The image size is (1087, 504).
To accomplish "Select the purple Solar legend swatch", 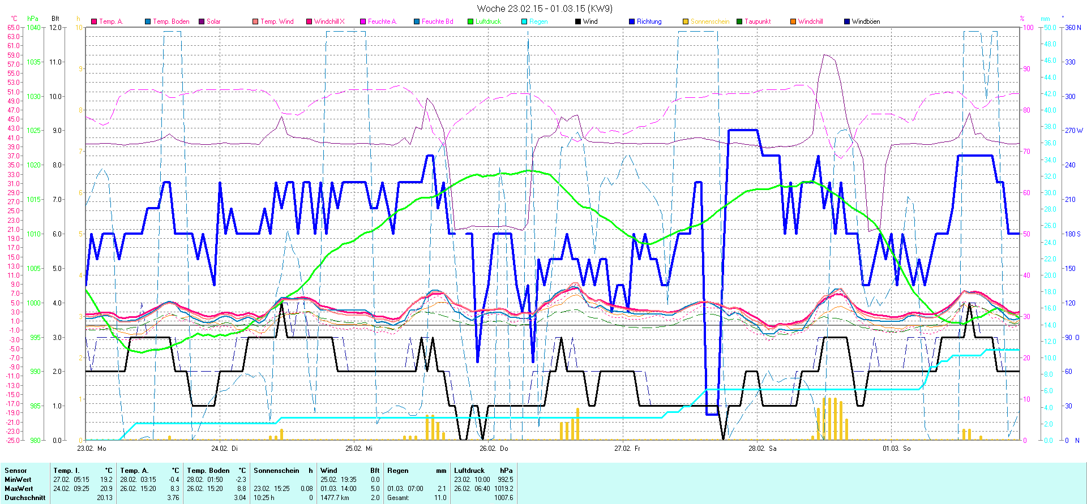I will [x=202, y=21].
